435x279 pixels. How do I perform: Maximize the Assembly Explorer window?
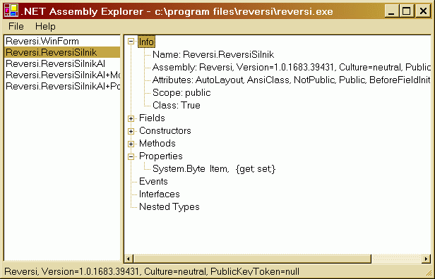(x=407, y=11)
